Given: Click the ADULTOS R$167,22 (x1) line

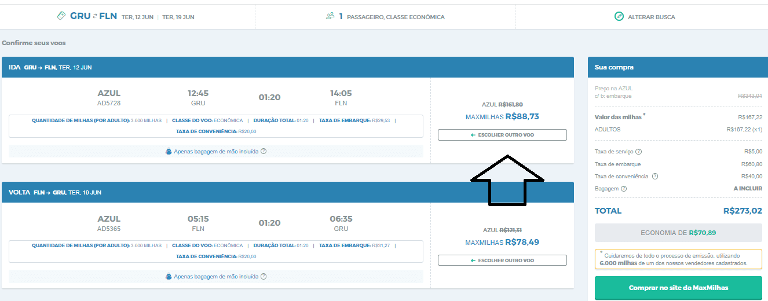Looking at the screenshot, I should (678, 129).
